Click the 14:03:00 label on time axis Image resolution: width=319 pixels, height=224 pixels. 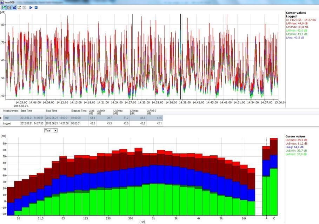point(21,102)
